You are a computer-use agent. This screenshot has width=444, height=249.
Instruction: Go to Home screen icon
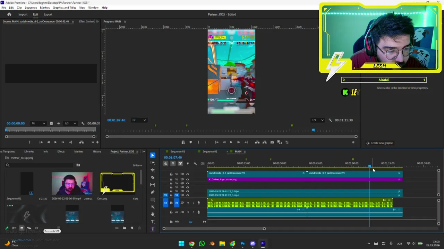(9, 15)
